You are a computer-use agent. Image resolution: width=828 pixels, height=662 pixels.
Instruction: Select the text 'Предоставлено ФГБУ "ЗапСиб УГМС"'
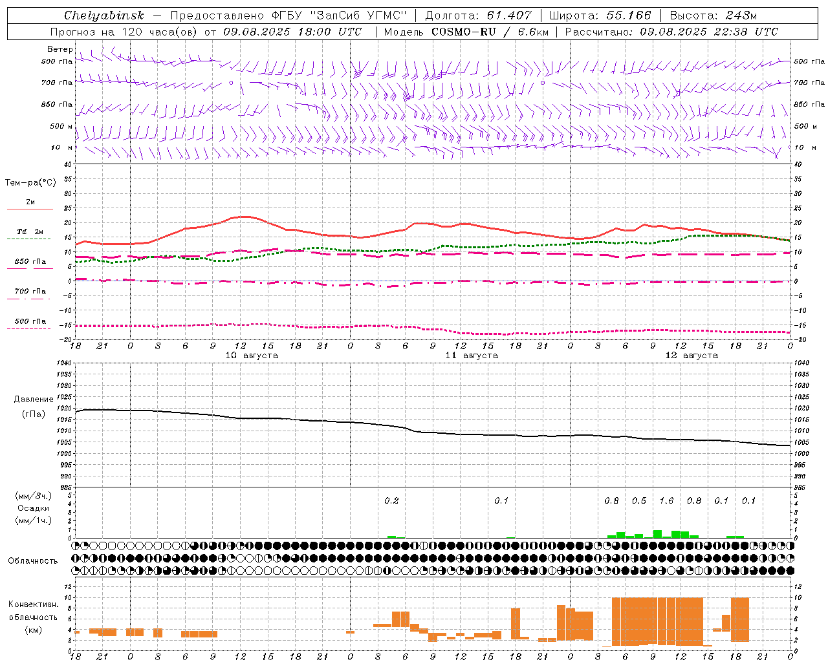point(288,16)
